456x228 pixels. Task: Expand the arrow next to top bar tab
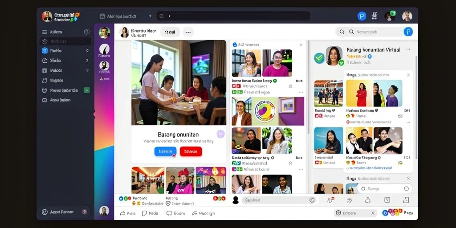point(151,16)
